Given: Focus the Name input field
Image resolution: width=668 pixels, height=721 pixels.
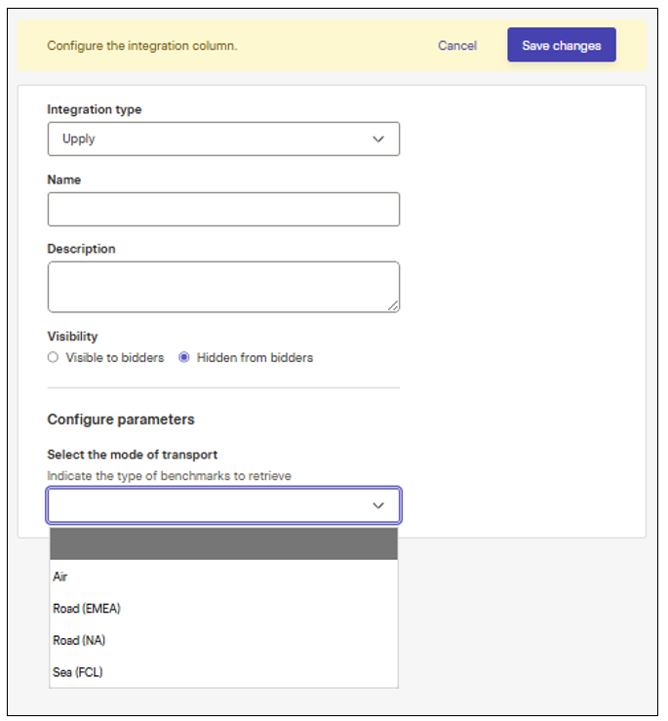Looking at the screenshot, I should point(223,209).
